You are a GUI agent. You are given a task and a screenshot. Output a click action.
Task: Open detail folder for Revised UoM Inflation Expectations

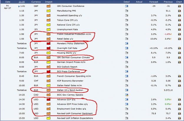(127, 118)
